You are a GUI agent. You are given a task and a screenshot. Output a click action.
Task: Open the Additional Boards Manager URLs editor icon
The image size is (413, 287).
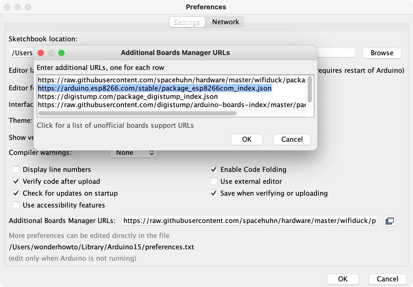(390, 221)
